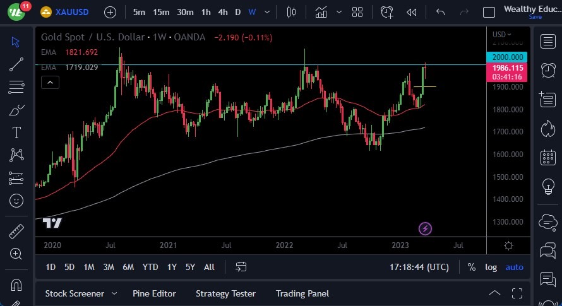Select the Text annotation tool
Screen dimensions: 562x306
tap(16, 132)
